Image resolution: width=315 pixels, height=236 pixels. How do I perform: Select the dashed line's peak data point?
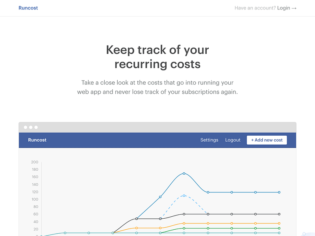184,195
